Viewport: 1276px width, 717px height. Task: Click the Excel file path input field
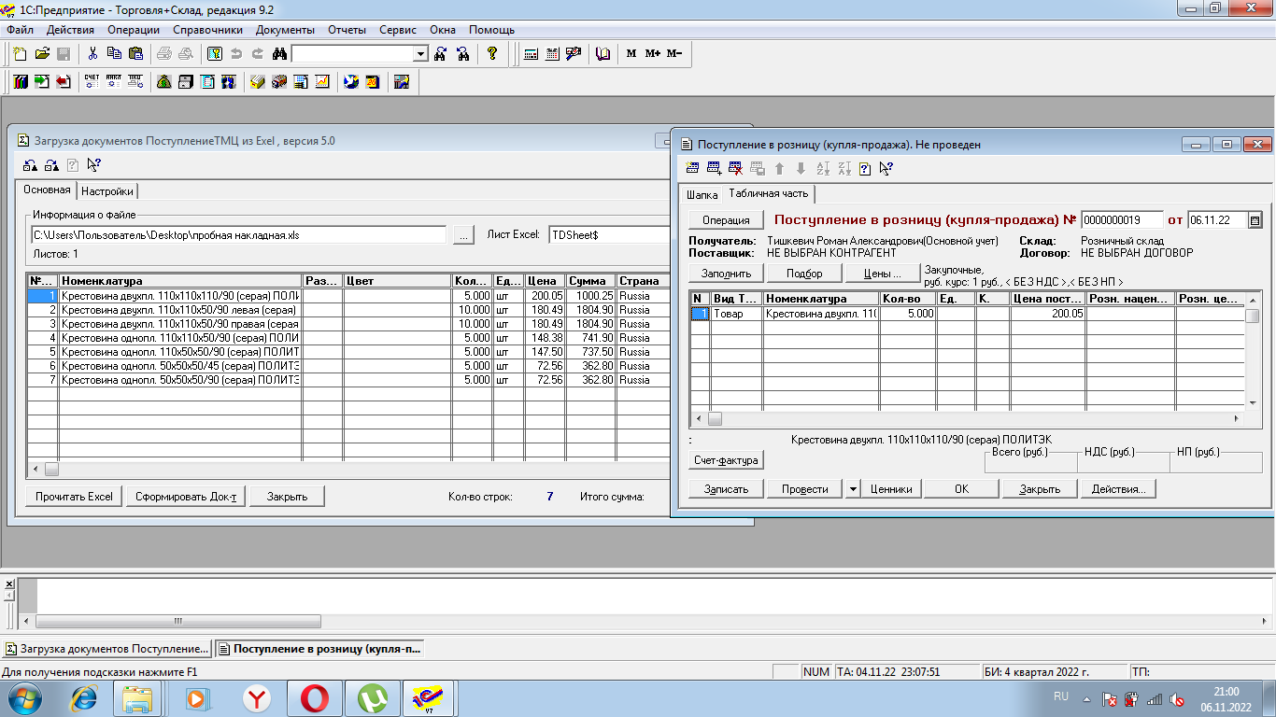pos(238,235)
